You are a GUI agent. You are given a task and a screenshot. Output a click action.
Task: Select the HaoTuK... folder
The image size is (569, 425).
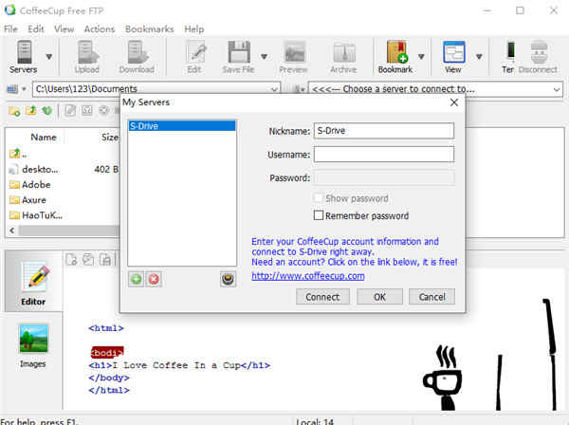pos(36,215)
